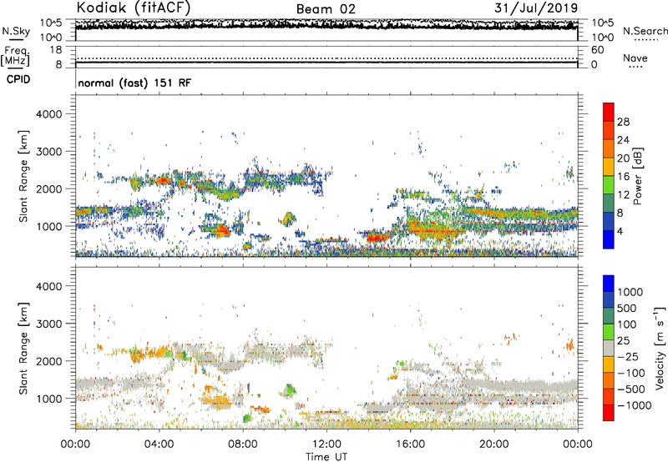Click the 'Nave' legend label

click(635, 58)
